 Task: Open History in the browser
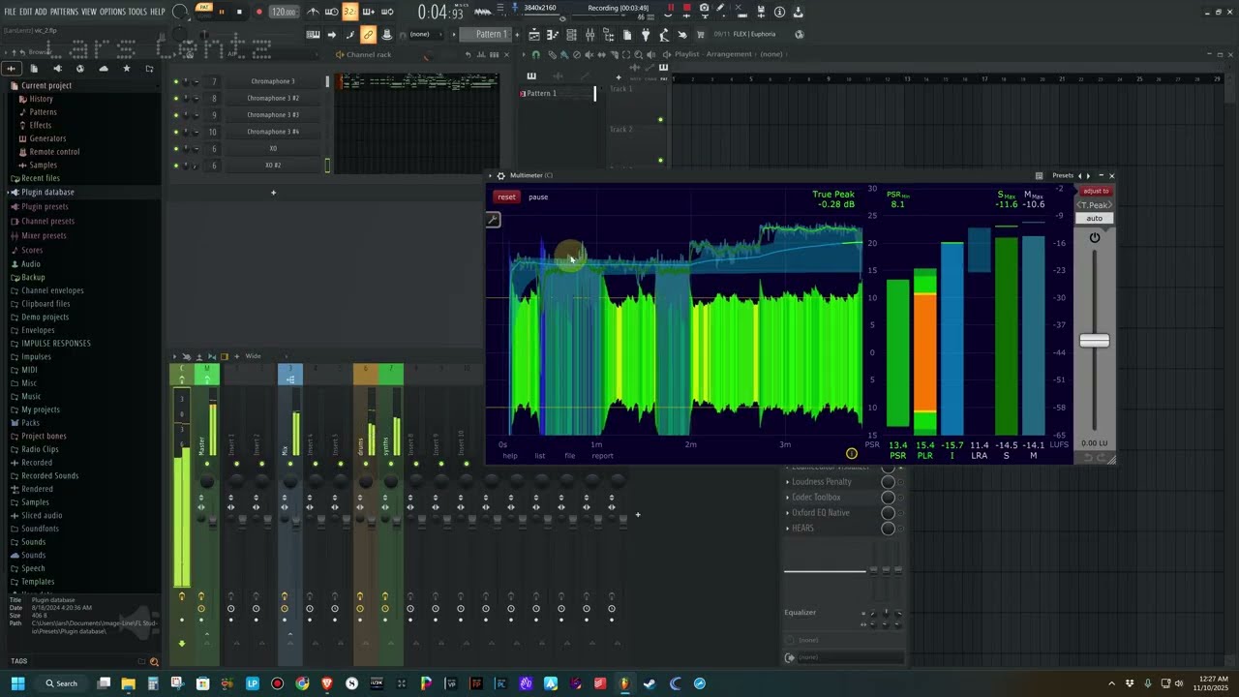point(41,99)
